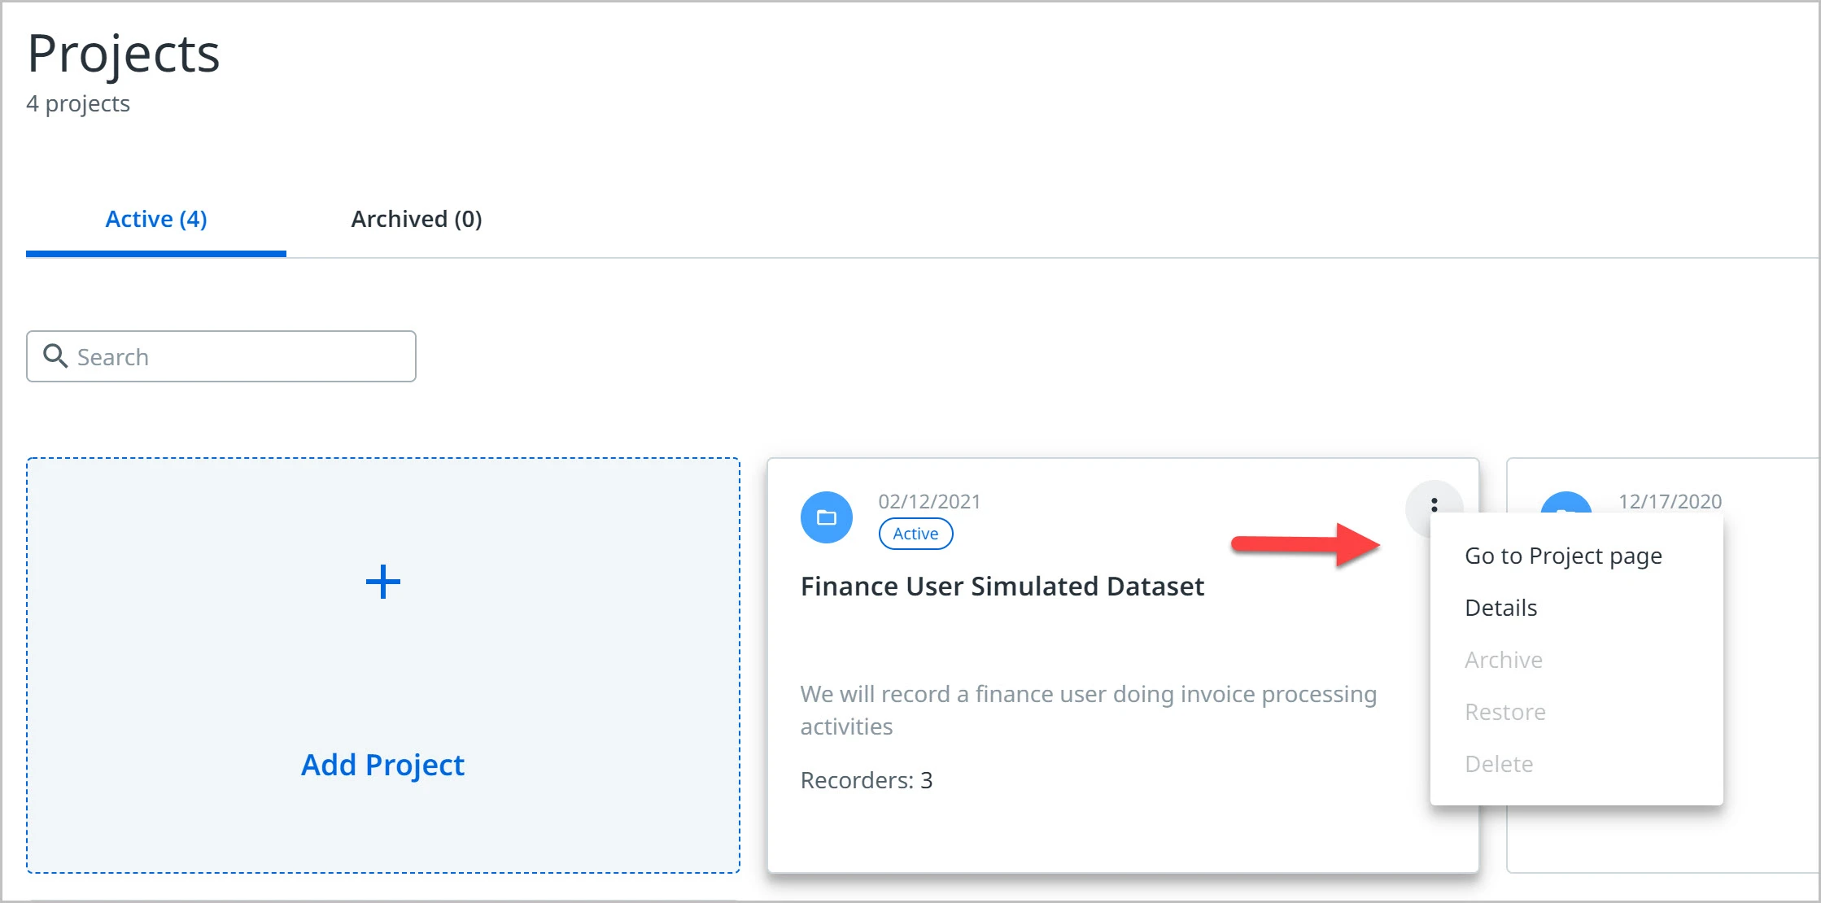Click the Finance project description text
Image resolution: width=1821 pixels, height=903 pixels.
click(x=1088, y=710)
